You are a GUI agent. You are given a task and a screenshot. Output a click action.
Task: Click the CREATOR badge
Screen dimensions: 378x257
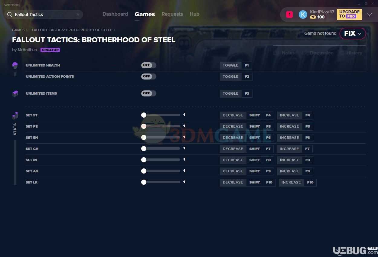click(x=50, y=50)
